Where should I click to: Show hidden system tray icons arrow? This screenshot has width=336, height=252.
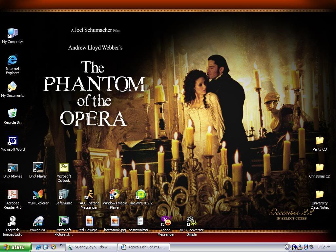287,247
